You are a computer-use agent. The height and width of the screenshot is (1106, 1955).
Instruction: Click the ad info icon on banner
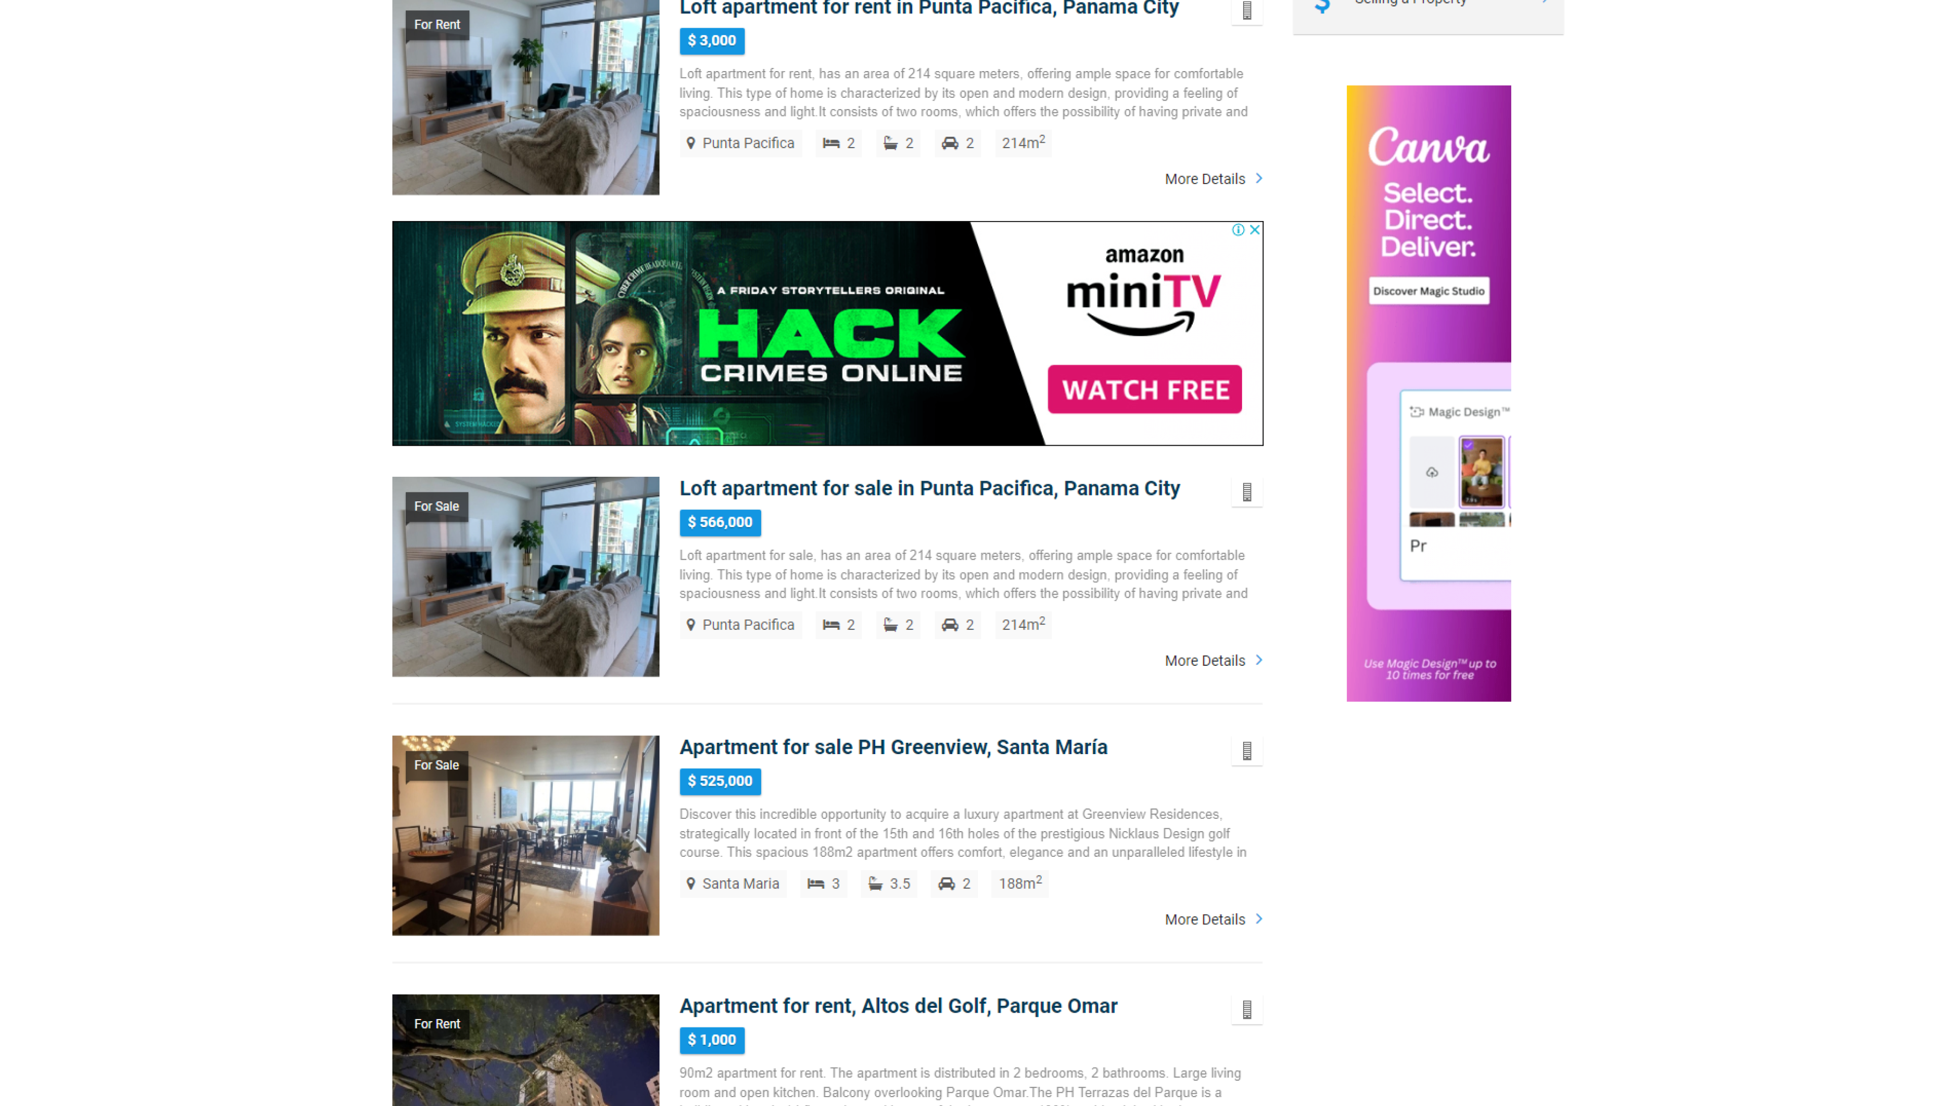pyautogui.click(x=1238, y=229)
